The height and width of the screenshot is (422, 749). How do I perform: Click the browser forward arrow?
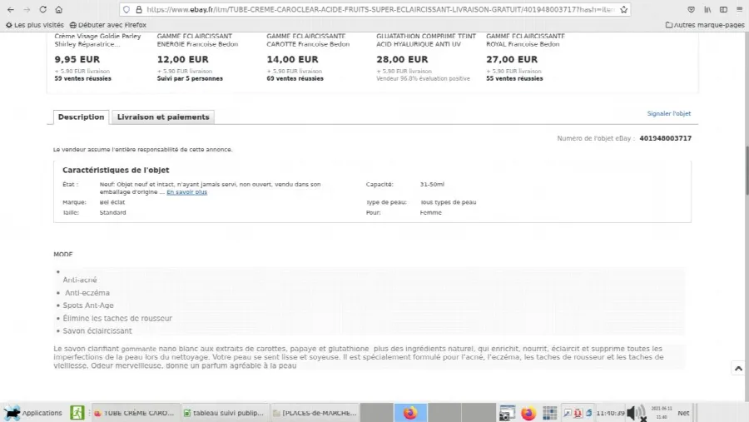[27, 9]
